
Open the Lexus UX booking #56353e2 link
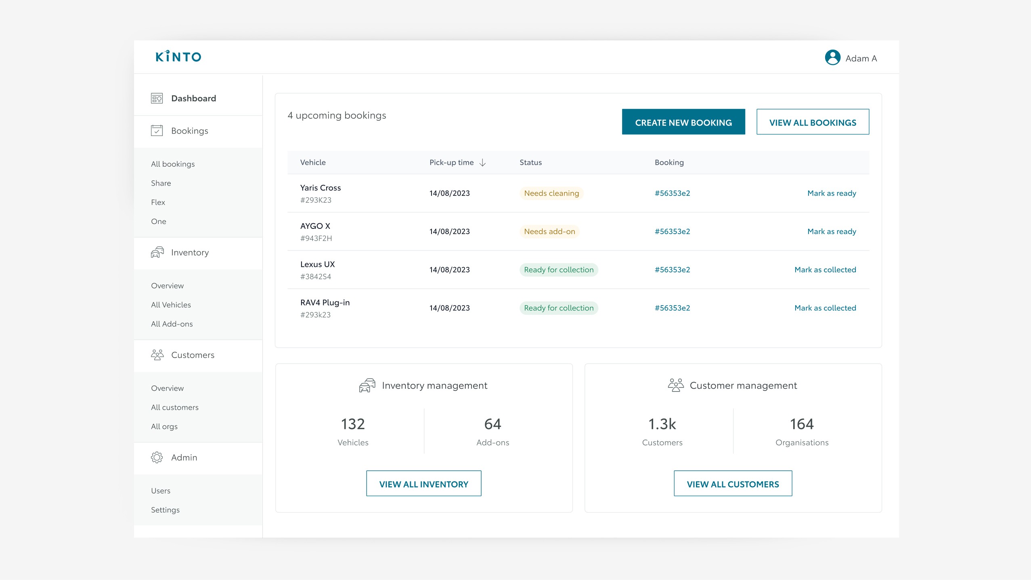pyautogui.click(x=672, y=270)
